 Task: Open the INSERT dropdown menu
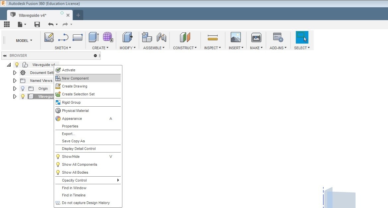(236, 48)
